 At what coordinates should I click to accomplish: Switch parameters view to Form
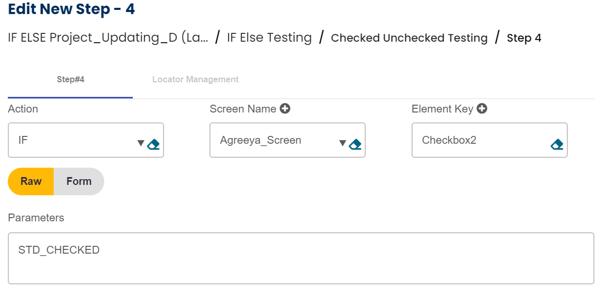(x=79, y=181)
